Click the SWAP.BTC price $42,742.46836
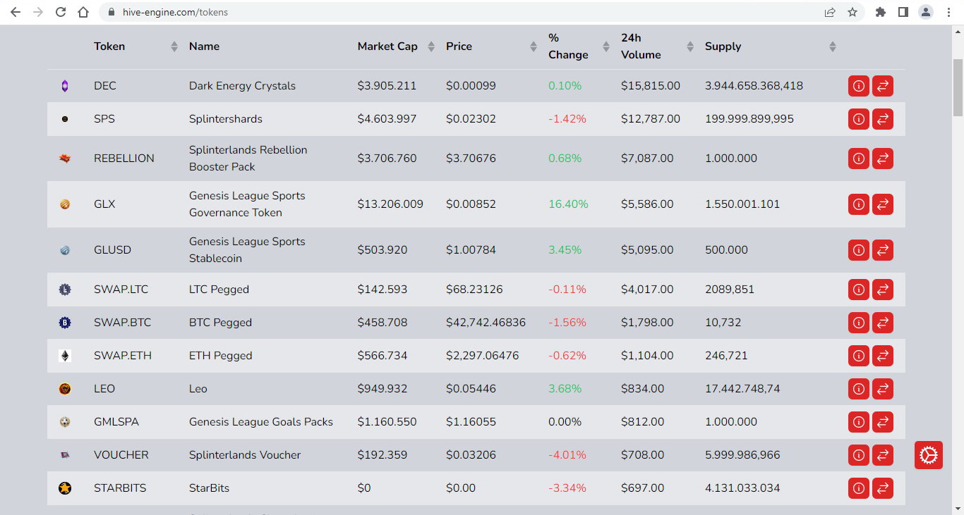964x515 pixels. [486, 323]
